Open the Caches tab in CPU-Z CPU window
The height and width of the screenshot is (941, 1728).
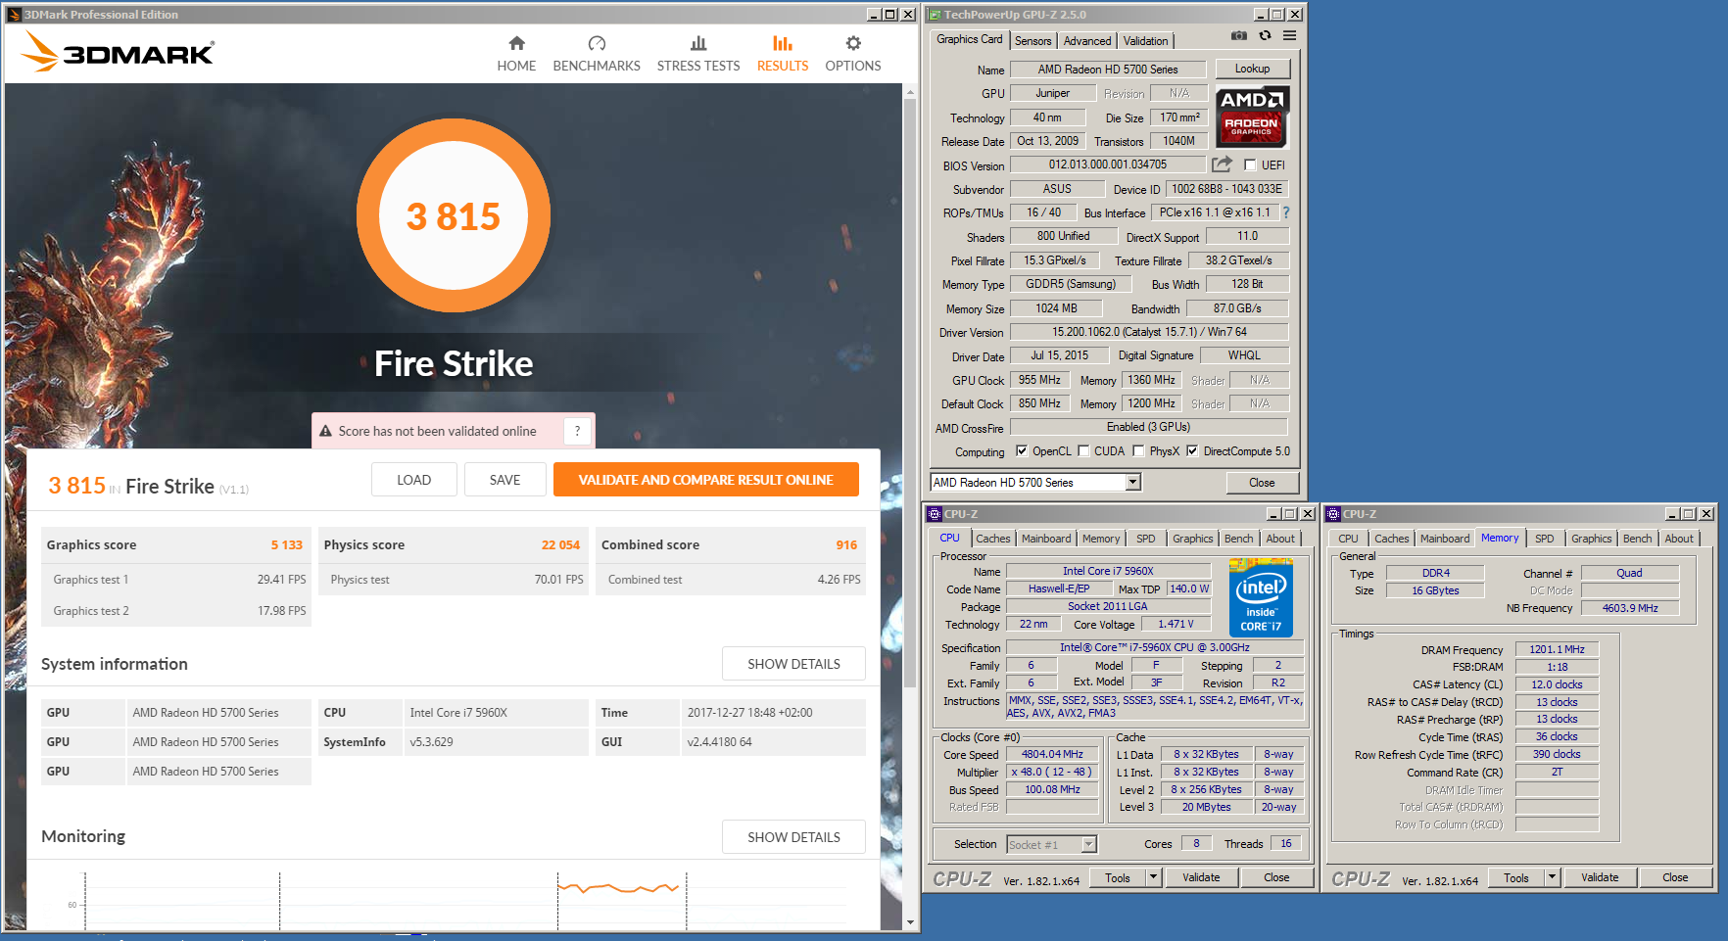pos(992,539)
